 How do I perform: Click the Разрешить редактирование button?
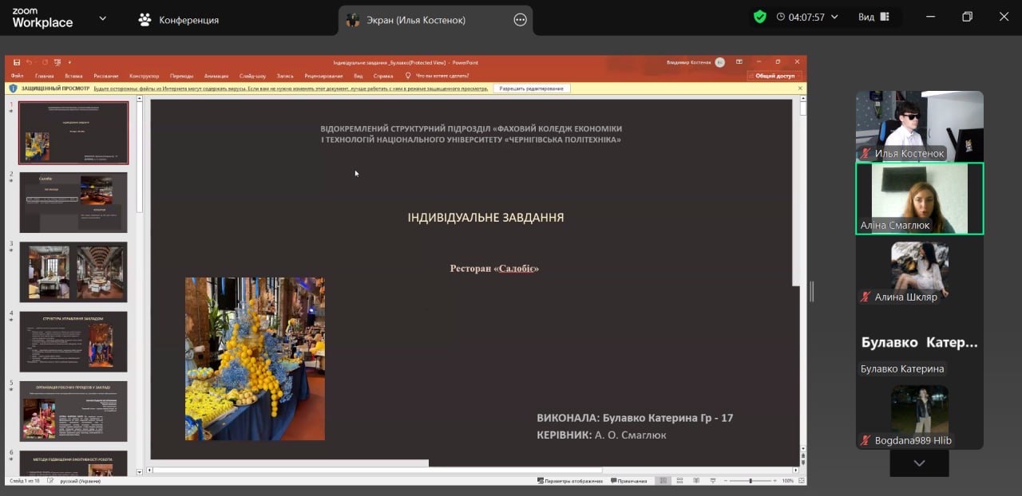532,89
